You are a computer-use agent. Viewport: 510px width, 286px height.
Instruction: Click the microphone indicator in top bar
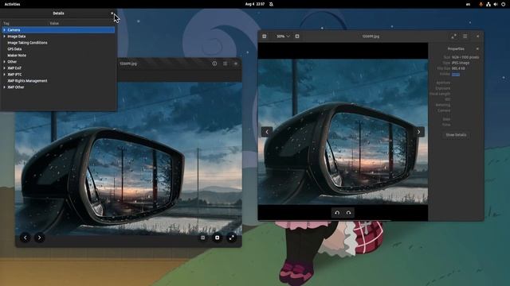click(481, 4)
